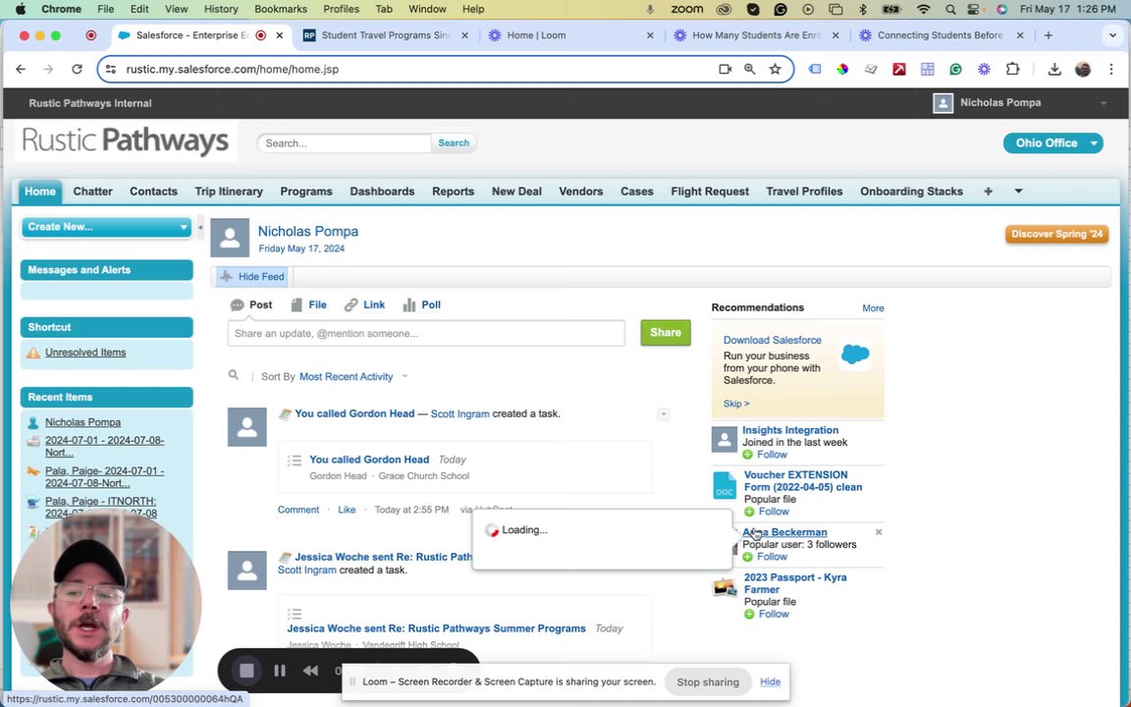Click Stop sharing in Loom bar
This screenshot has width=1131, height=707.
pyautogui.click(x=708, y=681)
